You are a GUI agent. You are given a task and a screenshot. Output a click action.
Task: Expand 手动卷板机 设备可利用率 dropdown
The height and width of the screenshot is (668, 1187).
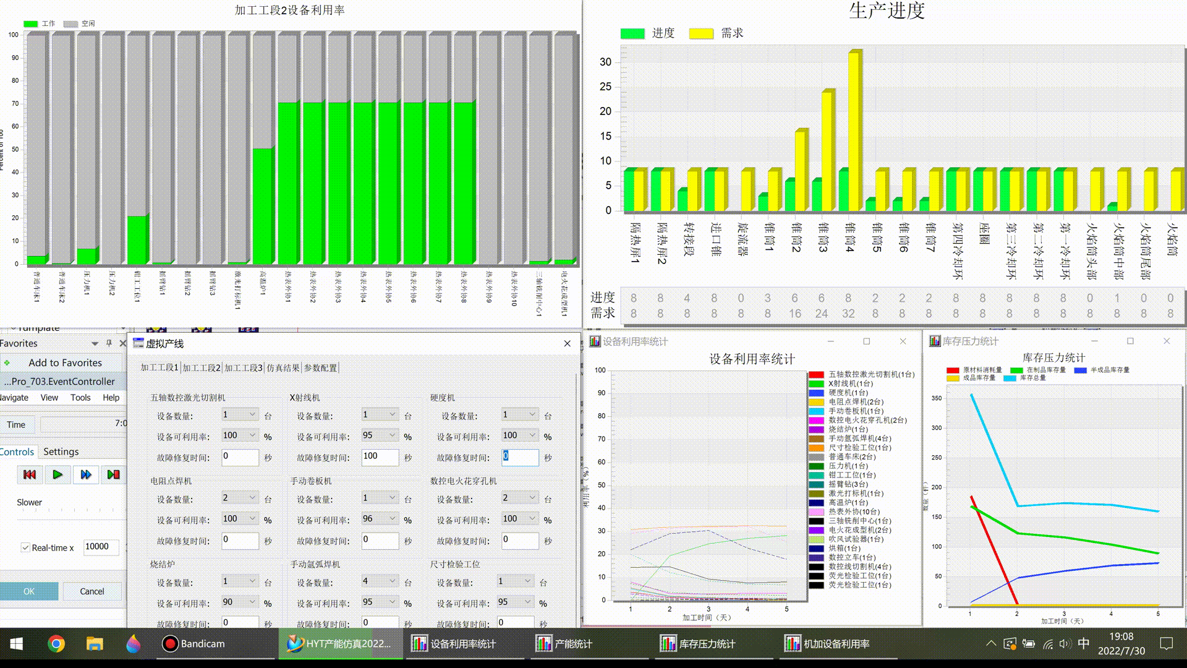(393, 519)
